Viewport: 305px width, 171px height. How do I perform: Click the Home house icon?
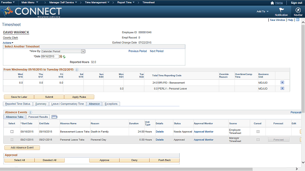[x=272, y=3]
